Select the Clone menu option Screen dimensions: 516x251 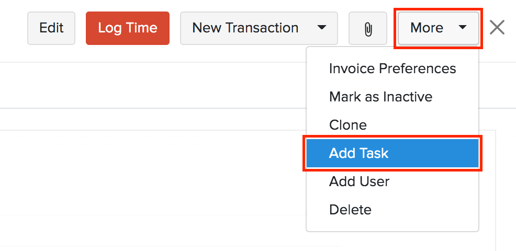coord(348,125)
